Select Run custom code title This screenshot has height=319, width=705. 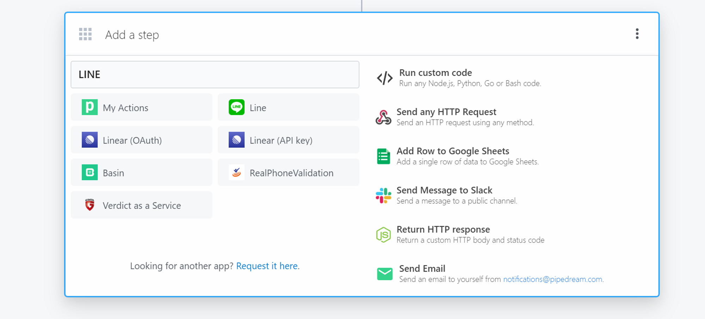tap(435, 72)
